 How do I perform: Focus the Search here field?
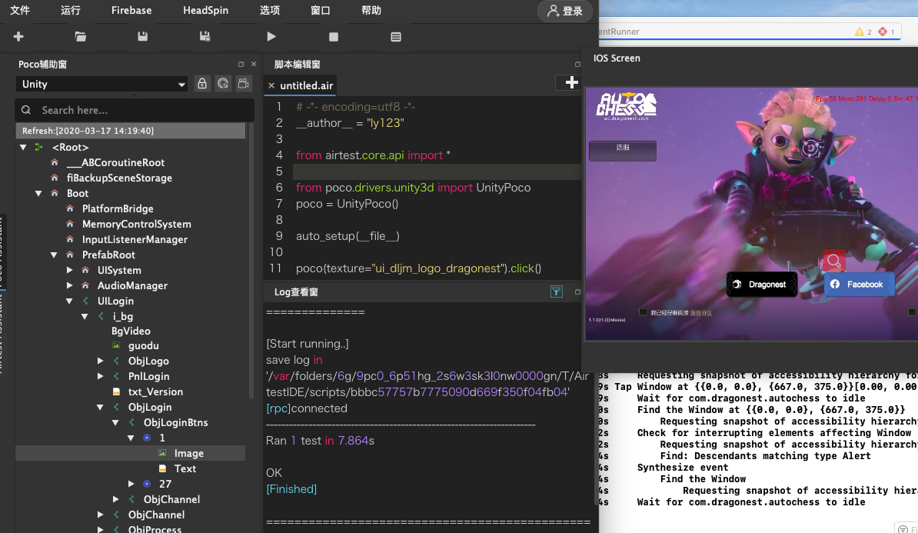click(135, 110)
